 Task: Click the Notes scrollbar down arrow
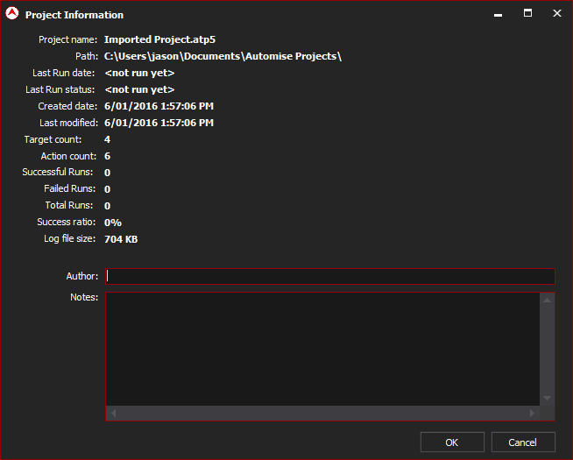[547, 398]
